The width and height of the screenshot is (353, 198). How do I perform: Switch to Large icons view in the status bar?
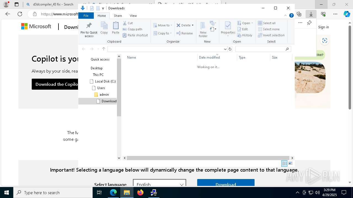point(290,163)
